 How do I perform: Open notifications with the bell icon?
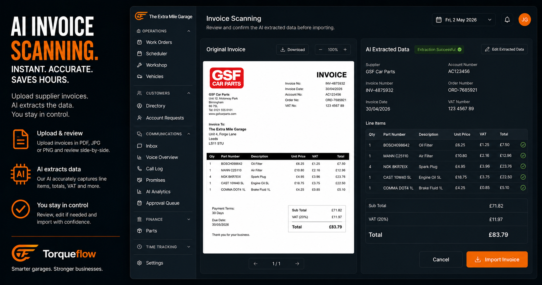pos(507,20)
